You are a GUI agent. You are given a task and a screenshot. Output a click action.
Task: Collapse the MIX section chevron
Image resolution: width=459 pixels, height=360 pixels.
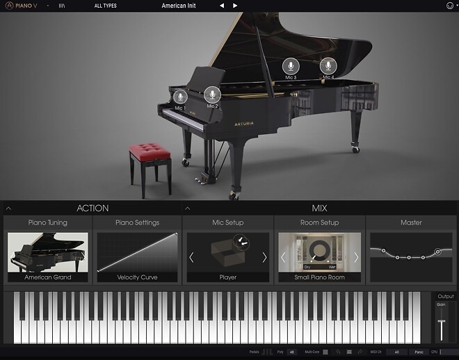[188, 208]
